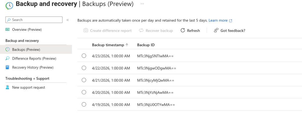Click backup ID MTc3NjgwODgwMA==

[157, 68]
